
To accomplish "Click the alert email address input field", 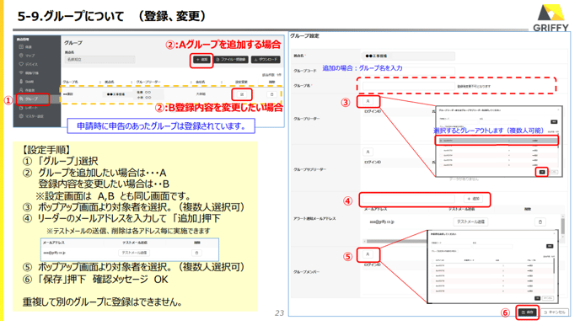I will click(408, 199).
